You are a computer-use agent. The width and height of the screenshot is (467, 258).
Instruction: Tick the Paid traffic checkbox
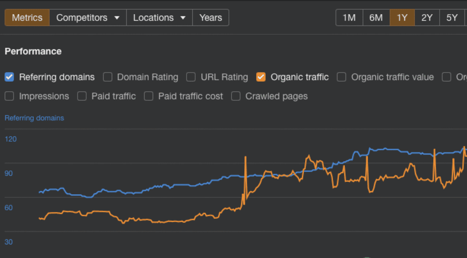(x=82, y=96)
